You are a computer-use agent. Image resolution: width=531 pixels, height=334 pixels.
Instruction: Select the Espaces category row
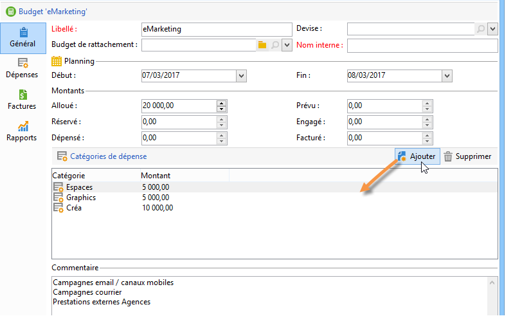(274, 187)
